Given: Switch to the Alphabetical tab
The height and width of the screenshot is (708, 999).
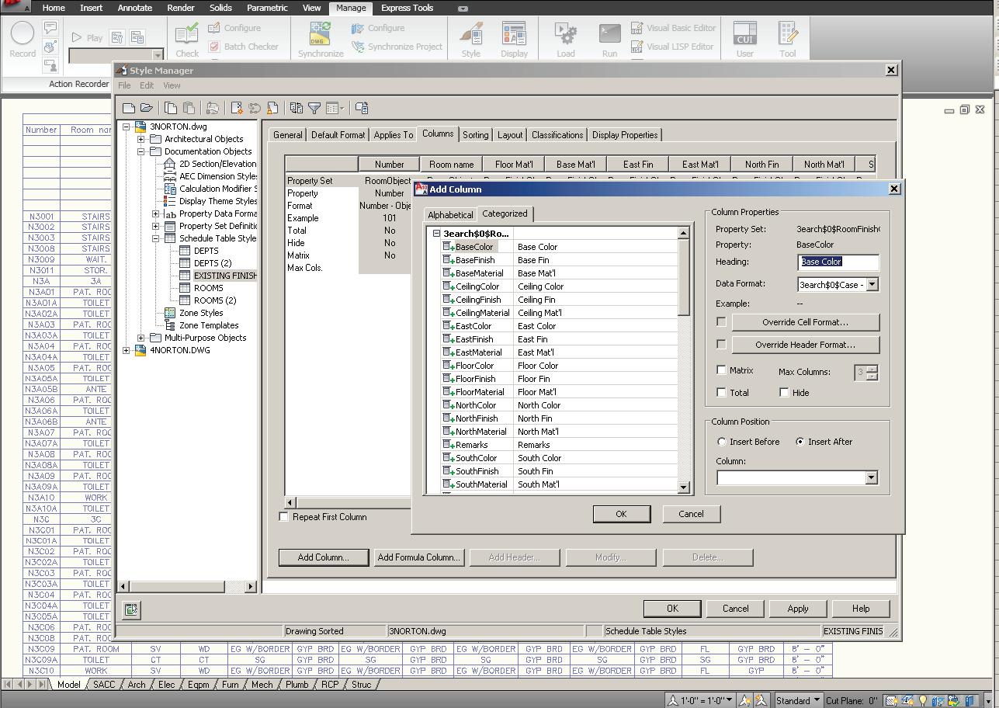Looking at the screenshot, I should [450, 214].
